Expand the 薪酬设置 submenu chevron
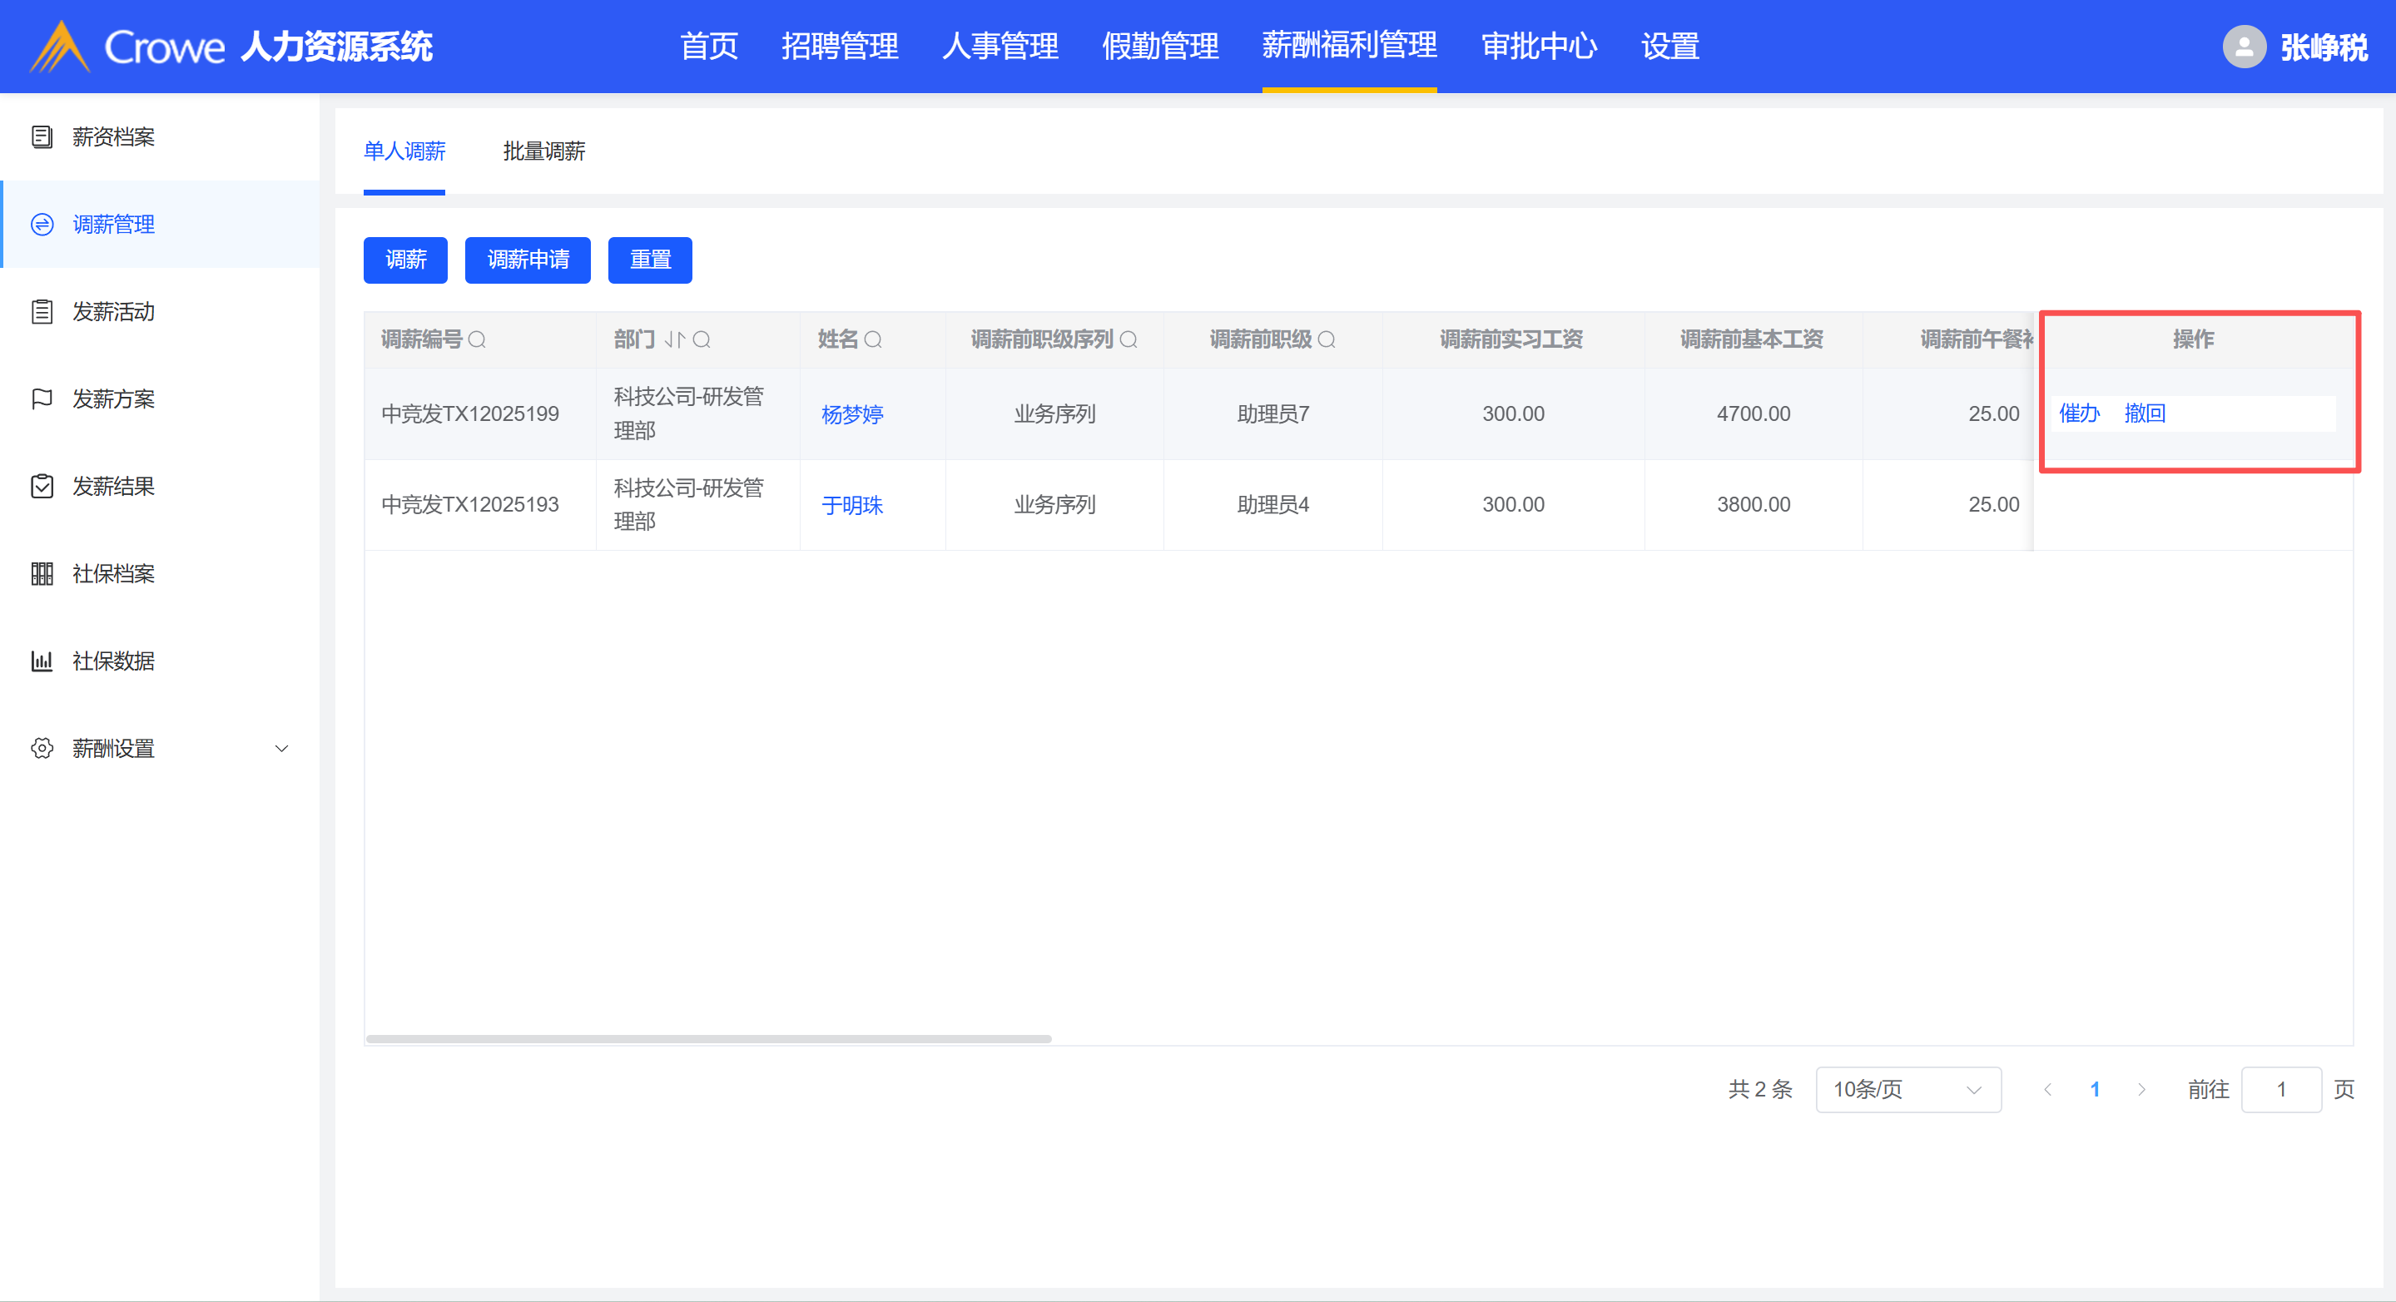Viewport: 2396px width, 1302px height. (x=282, y=749)
